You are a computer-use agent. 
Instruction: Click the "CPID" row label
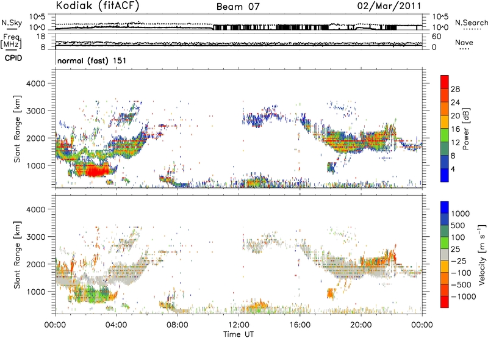coord(13,58)
